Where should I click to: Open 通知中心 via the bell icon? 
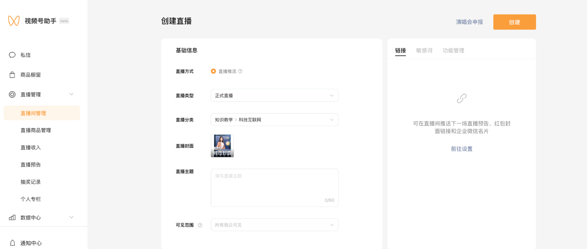click(x=12, y=243)
